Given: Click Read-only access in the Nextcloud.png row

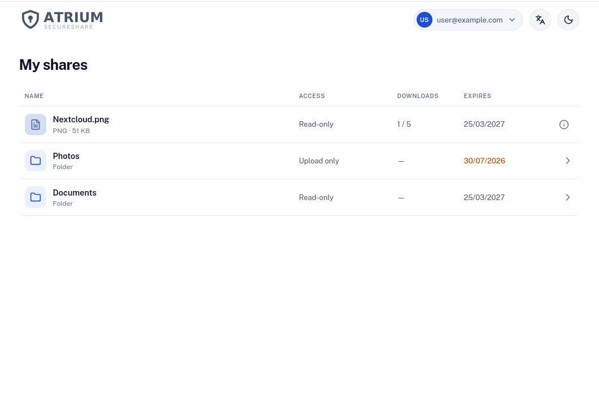Looking at the screenshot, I should 316,125.
